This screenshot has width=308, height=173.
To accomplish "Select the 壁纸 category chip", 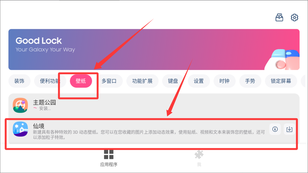I will (x=81, y=81).
